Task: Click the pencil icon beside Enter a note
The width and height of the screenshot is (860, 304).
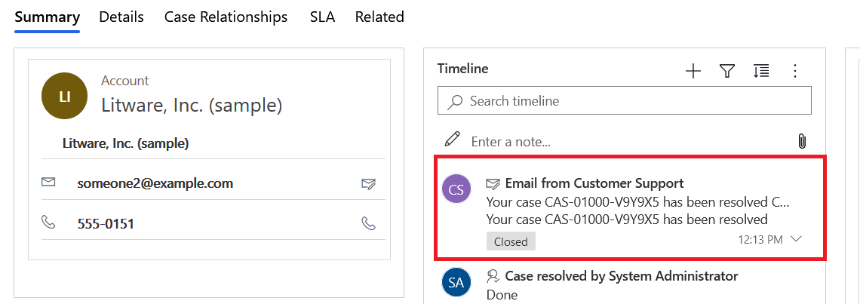Action: click(452, 140)
